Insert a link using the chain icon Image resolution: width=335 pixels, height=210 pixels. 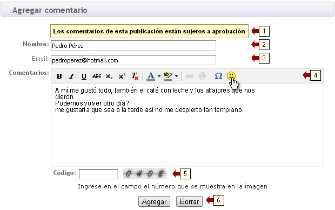(x=189, y=76)
